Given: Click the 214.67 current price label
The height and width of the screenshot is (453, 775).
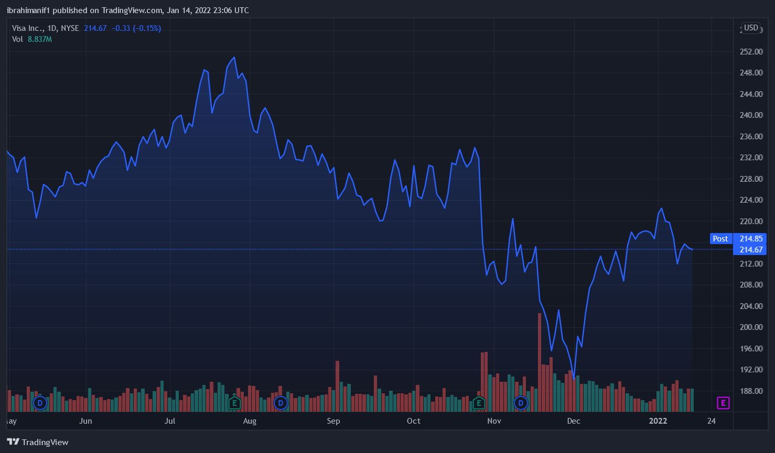Looking at the screenshot, I should tap(750, 250).
